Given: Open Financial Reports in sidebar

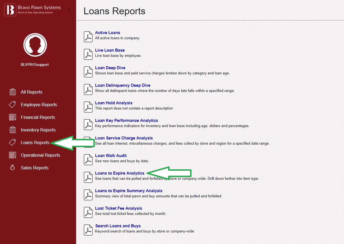Looking at the screenshot, I should (38, 117).
